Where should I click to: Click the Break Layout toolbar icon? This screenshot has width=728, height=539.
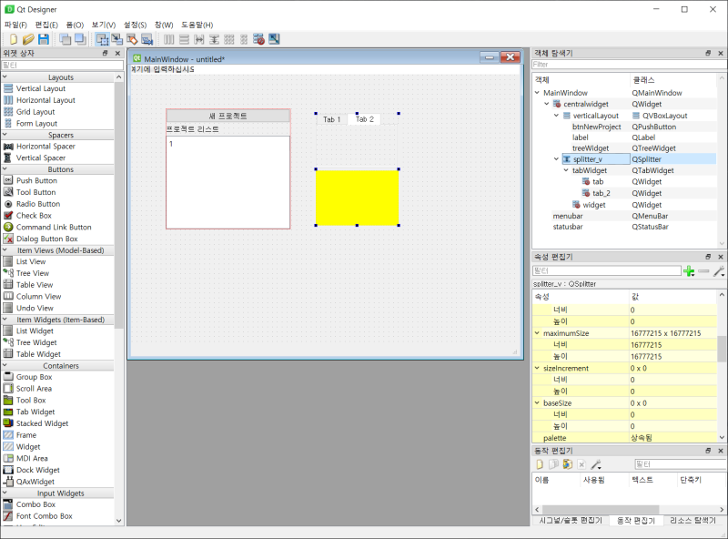pyautogui.click(x=258, y=39)
